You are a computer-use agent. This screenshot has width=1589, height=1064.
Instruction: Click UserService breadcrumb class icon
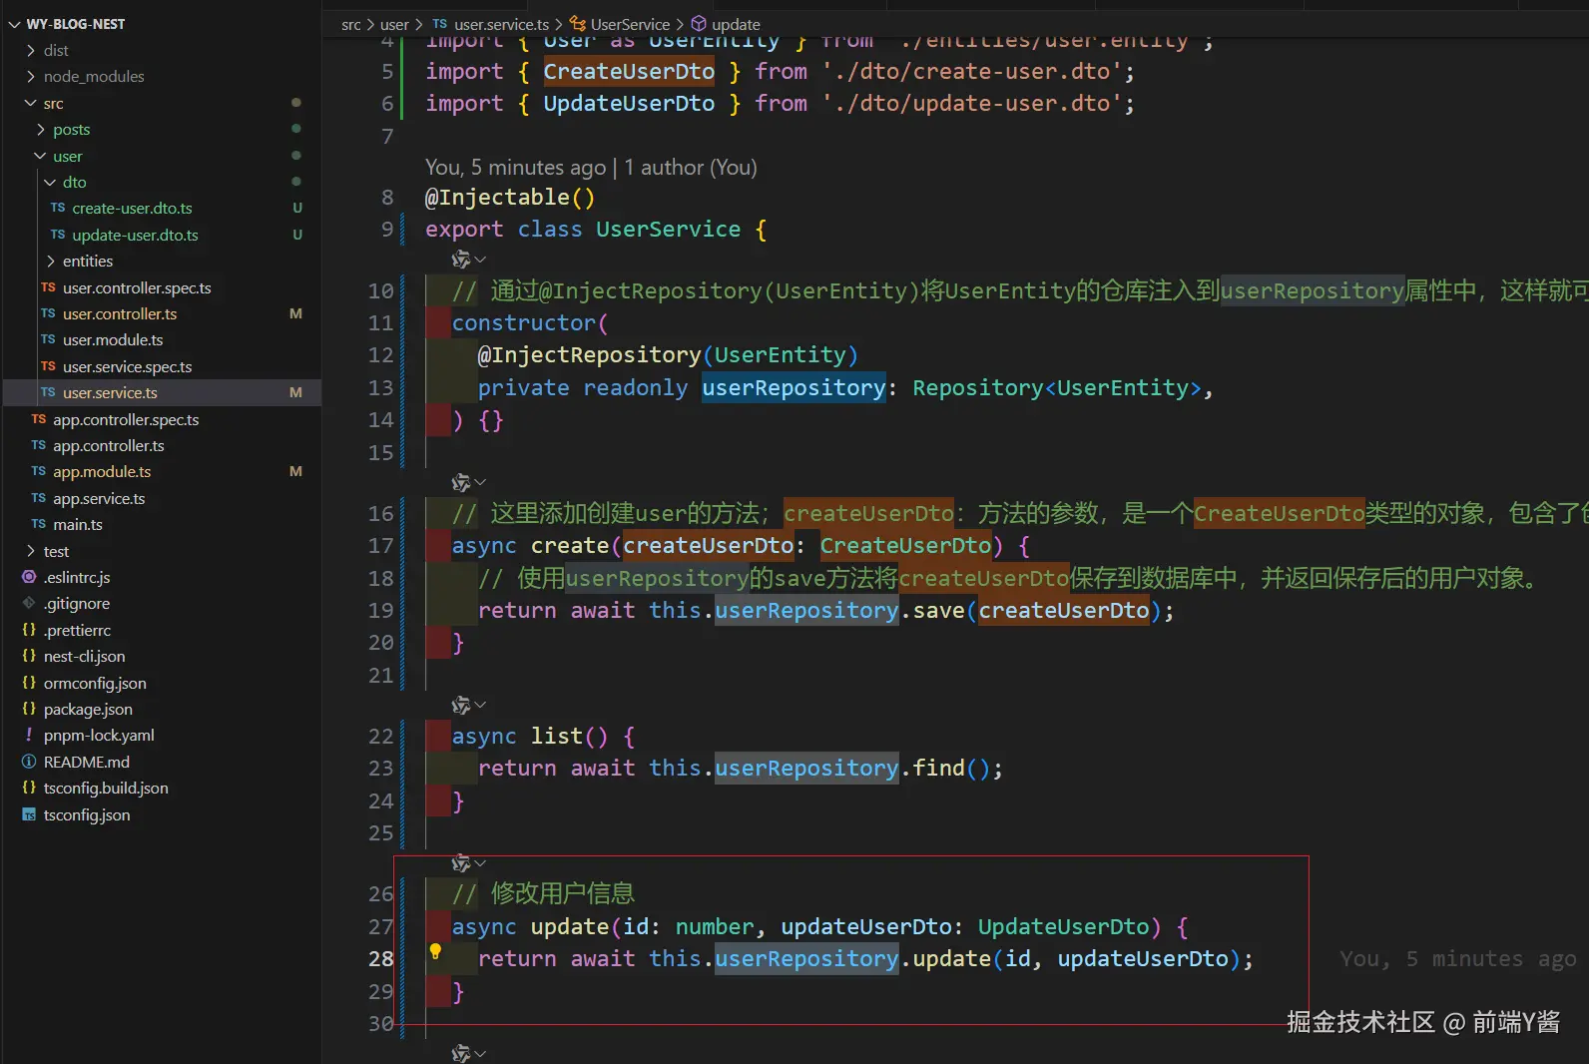[x=578, y=24]
